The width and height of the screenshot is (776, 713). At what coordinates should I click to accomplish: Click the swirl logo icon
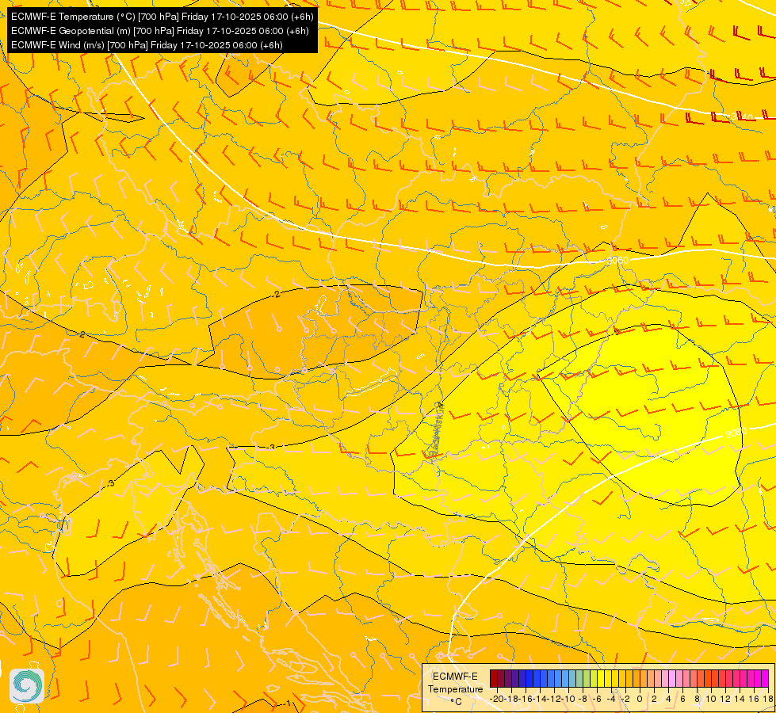pyautogui.click(x=27, y=686)
